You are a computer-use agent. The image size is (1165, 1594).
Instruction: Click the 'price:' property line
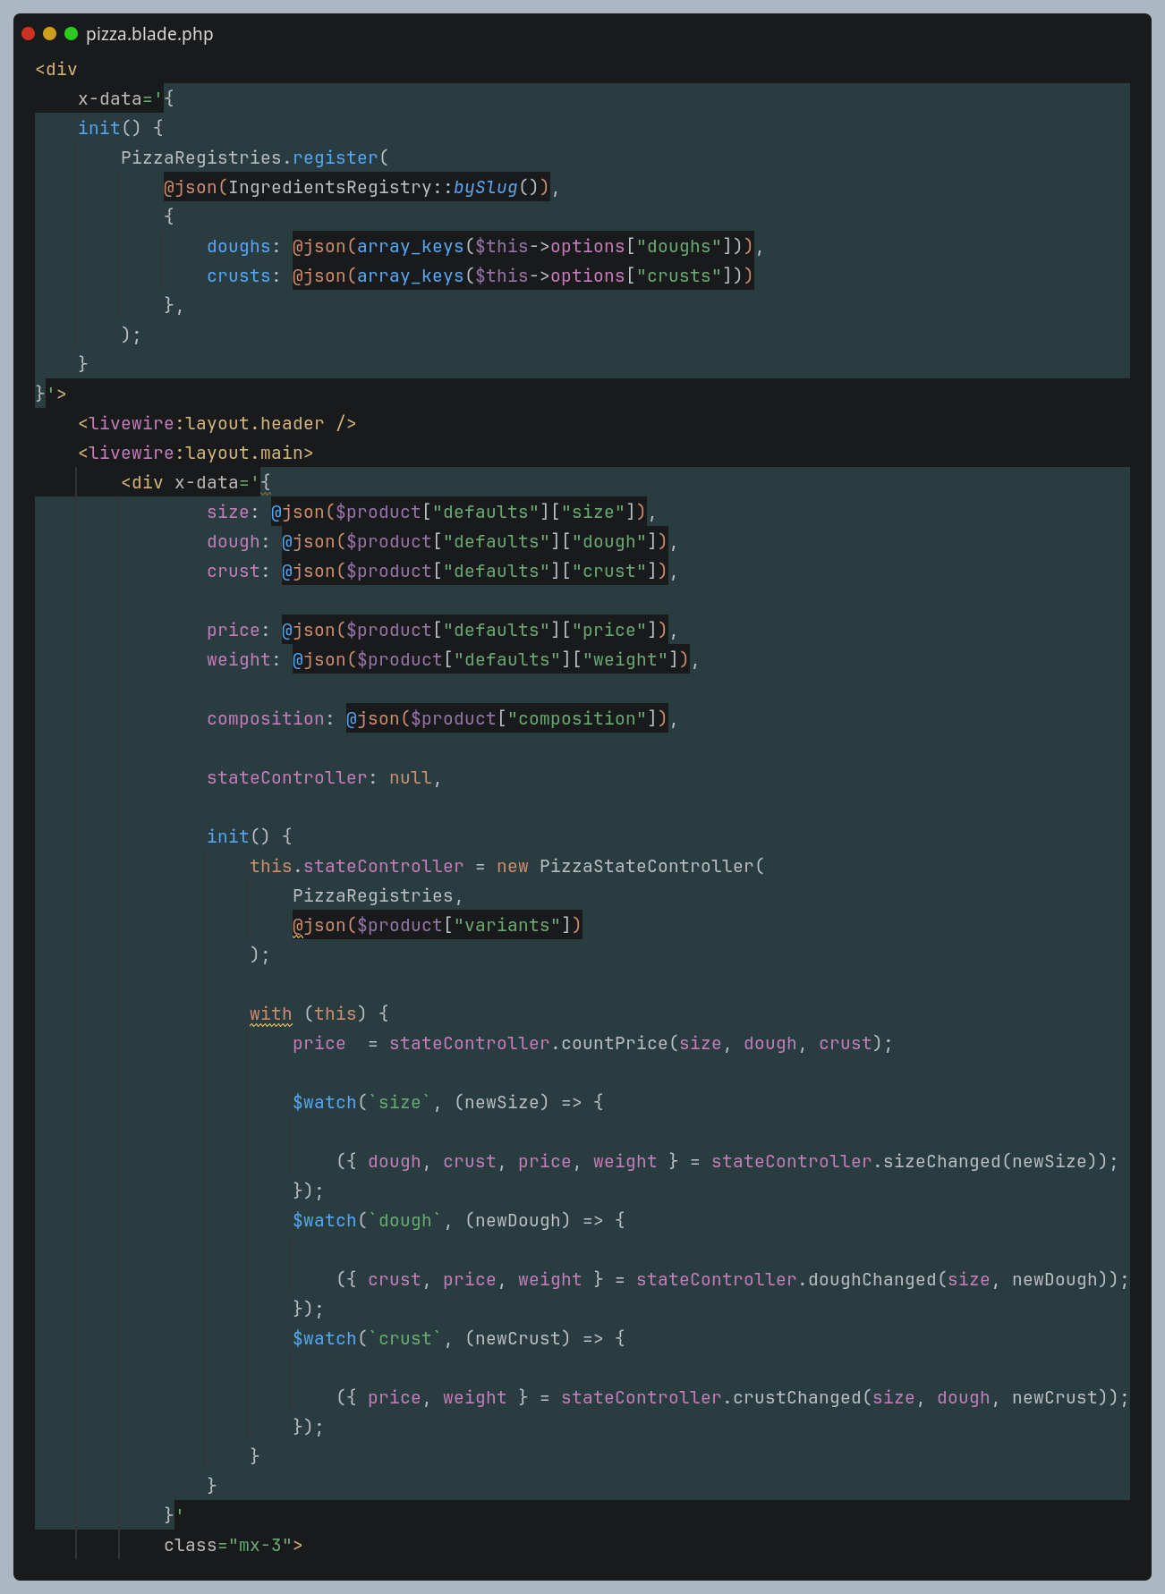click(x=442, y=631)
